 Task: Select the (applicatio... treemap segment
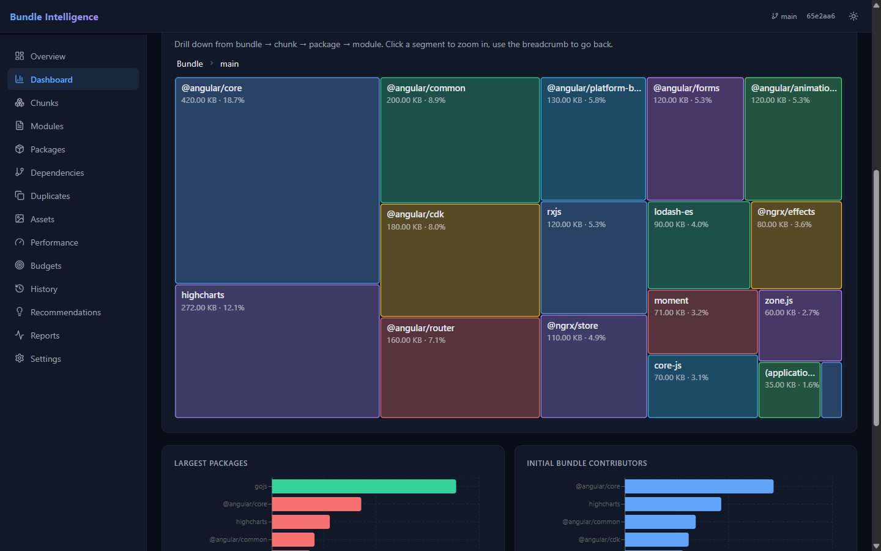point(789,390)
